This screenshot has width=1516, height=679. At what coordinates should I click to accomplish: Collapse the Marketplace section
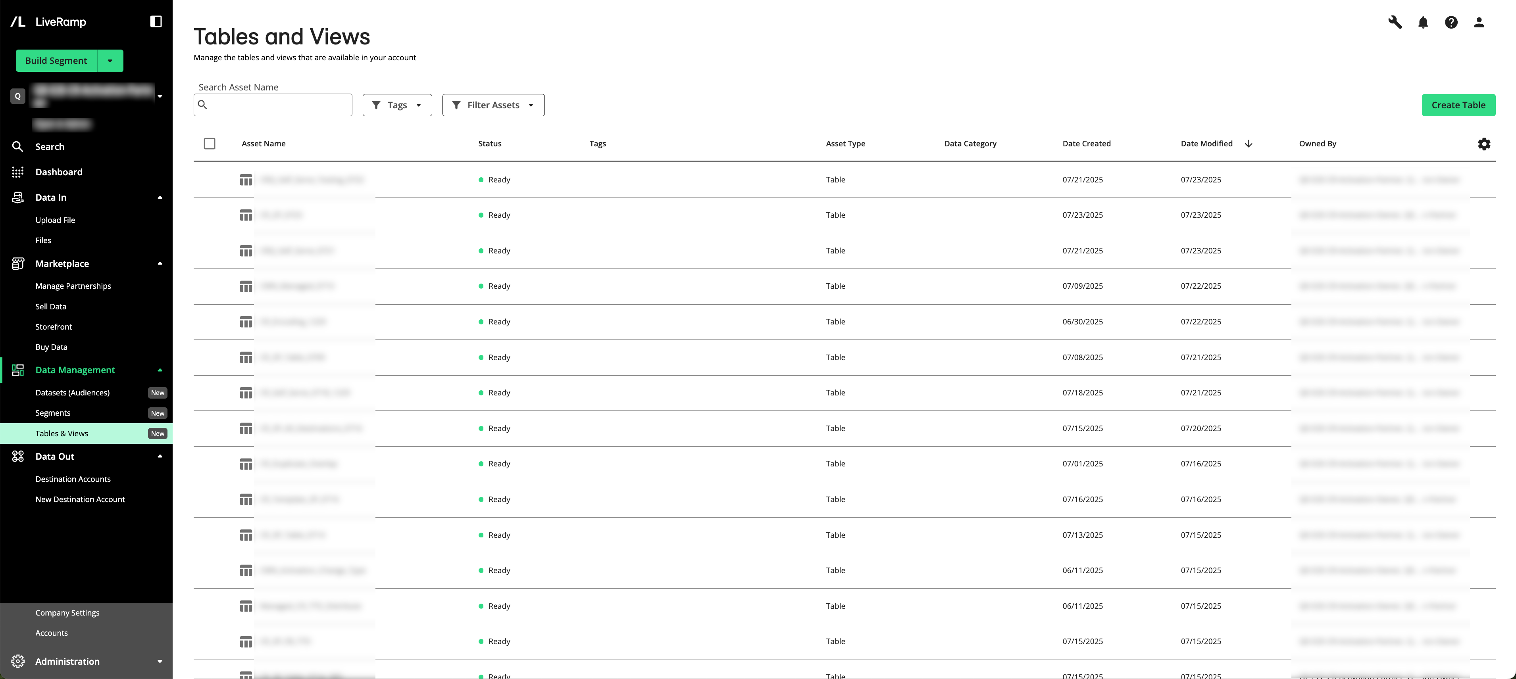[160, 264]
